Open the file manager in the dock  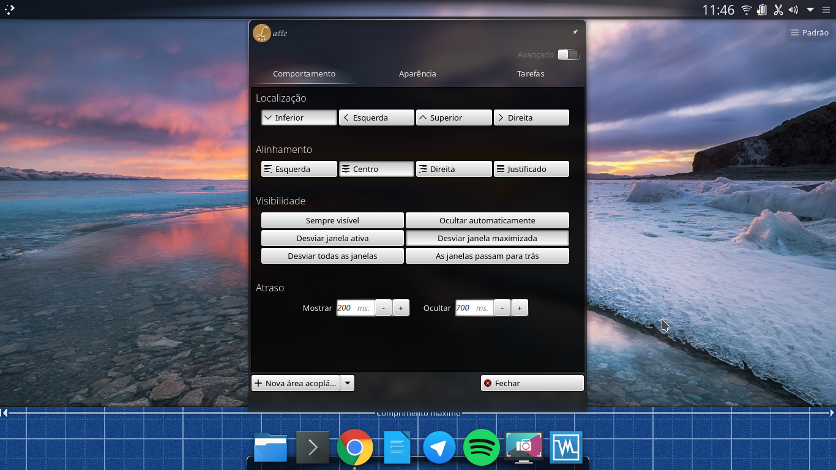(x=270, y=447)
